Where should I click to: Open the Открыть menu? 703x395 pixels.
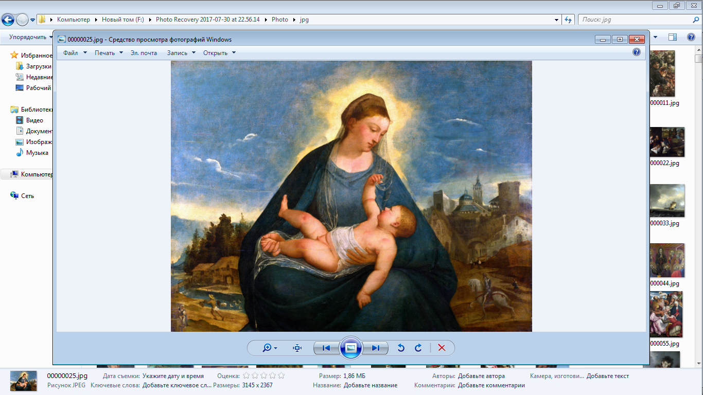coord(215,53)
